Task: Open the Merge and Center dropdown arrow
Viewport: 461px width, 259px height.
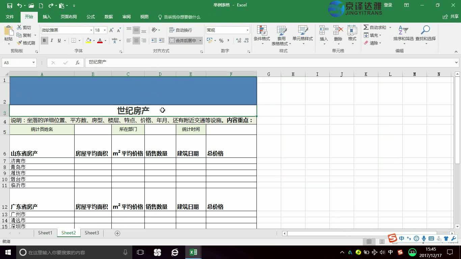Action: [200, 40]
